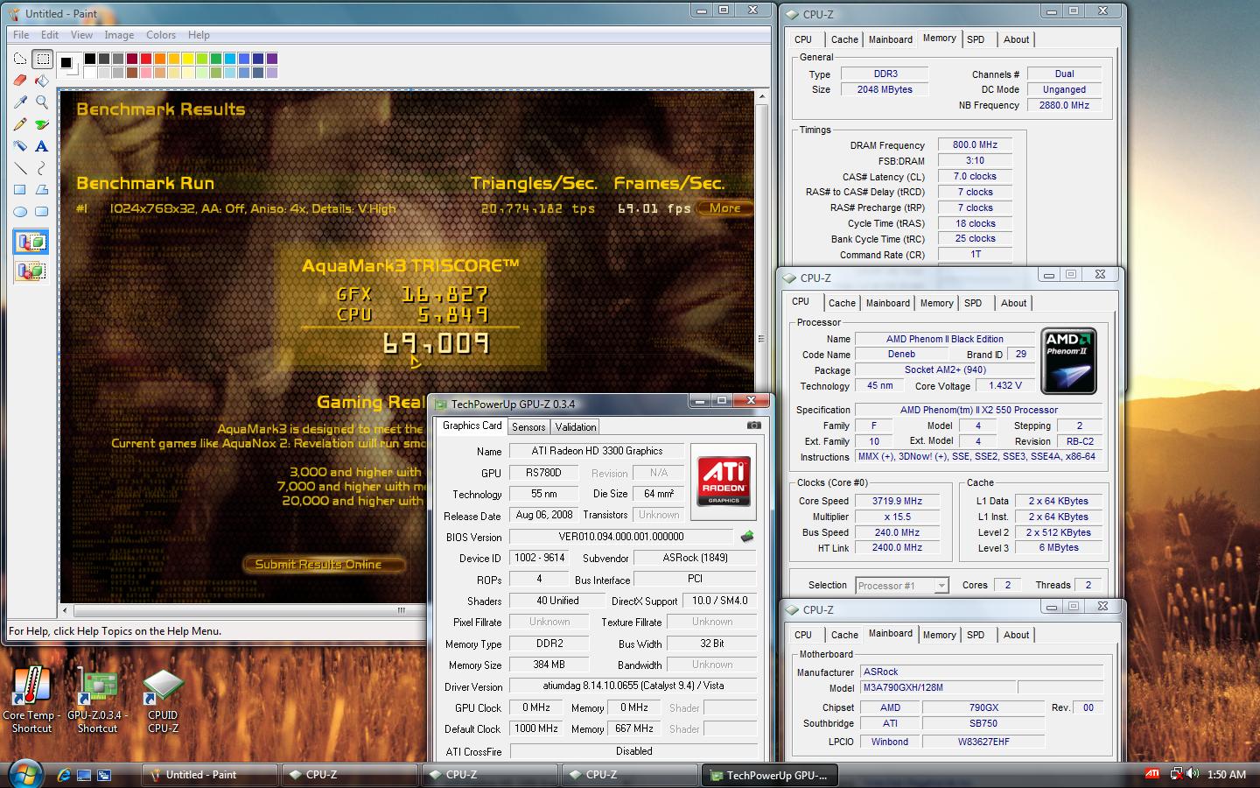
Task: Choose the Eraser tool in Paint
Action: [20, 81]
